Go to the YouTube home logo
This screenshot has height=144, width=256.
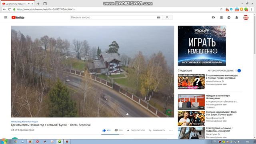click(x=18, y=18)
